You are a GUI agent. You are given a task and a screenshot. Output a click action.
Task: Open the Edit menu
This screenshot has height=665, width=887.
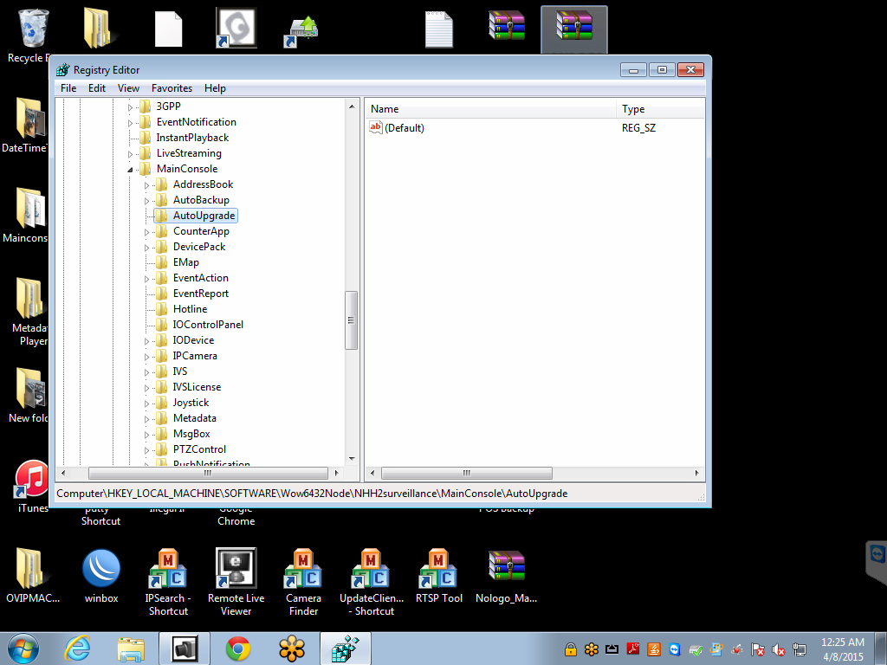point(97,88)
